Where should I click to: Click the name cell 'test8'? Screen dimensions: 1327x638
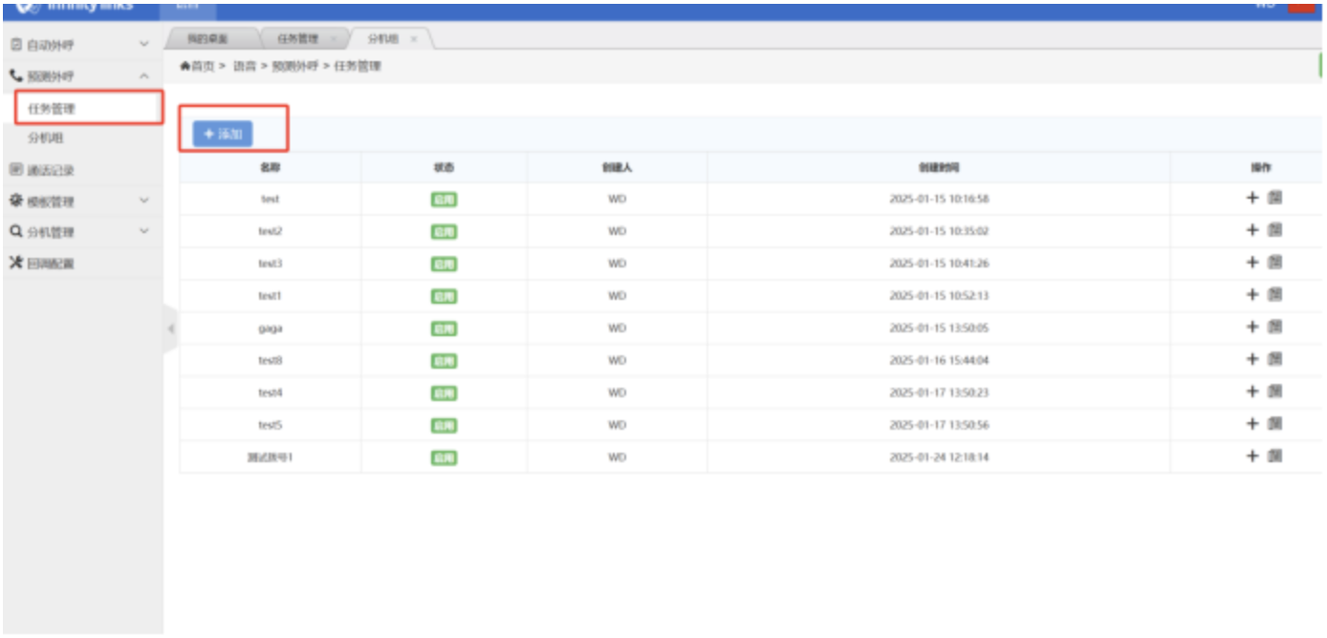pos(271,361)
